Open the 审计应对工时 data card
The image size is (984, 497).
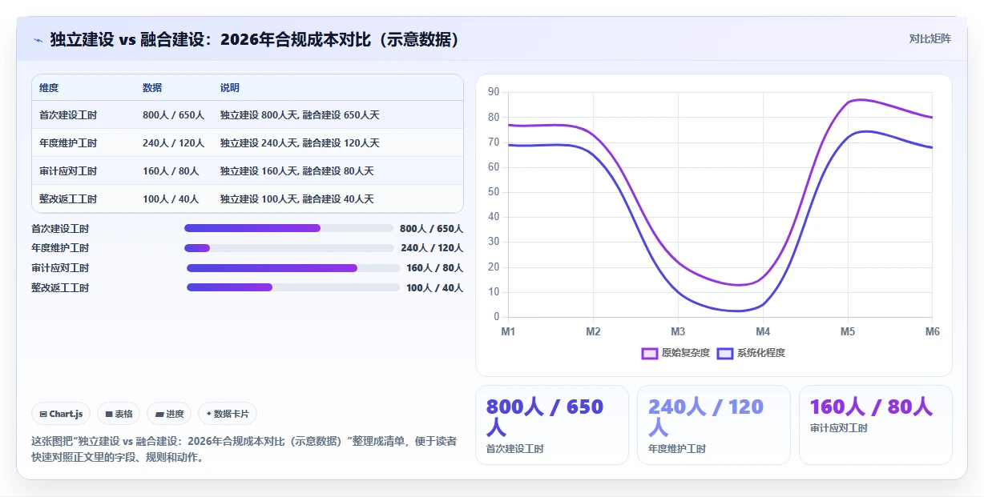pyautogui.click(x=876, y=425)
